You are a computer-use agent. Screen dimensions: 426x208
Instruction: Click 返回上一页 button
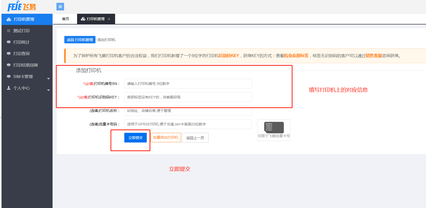[x=195, y=138]
